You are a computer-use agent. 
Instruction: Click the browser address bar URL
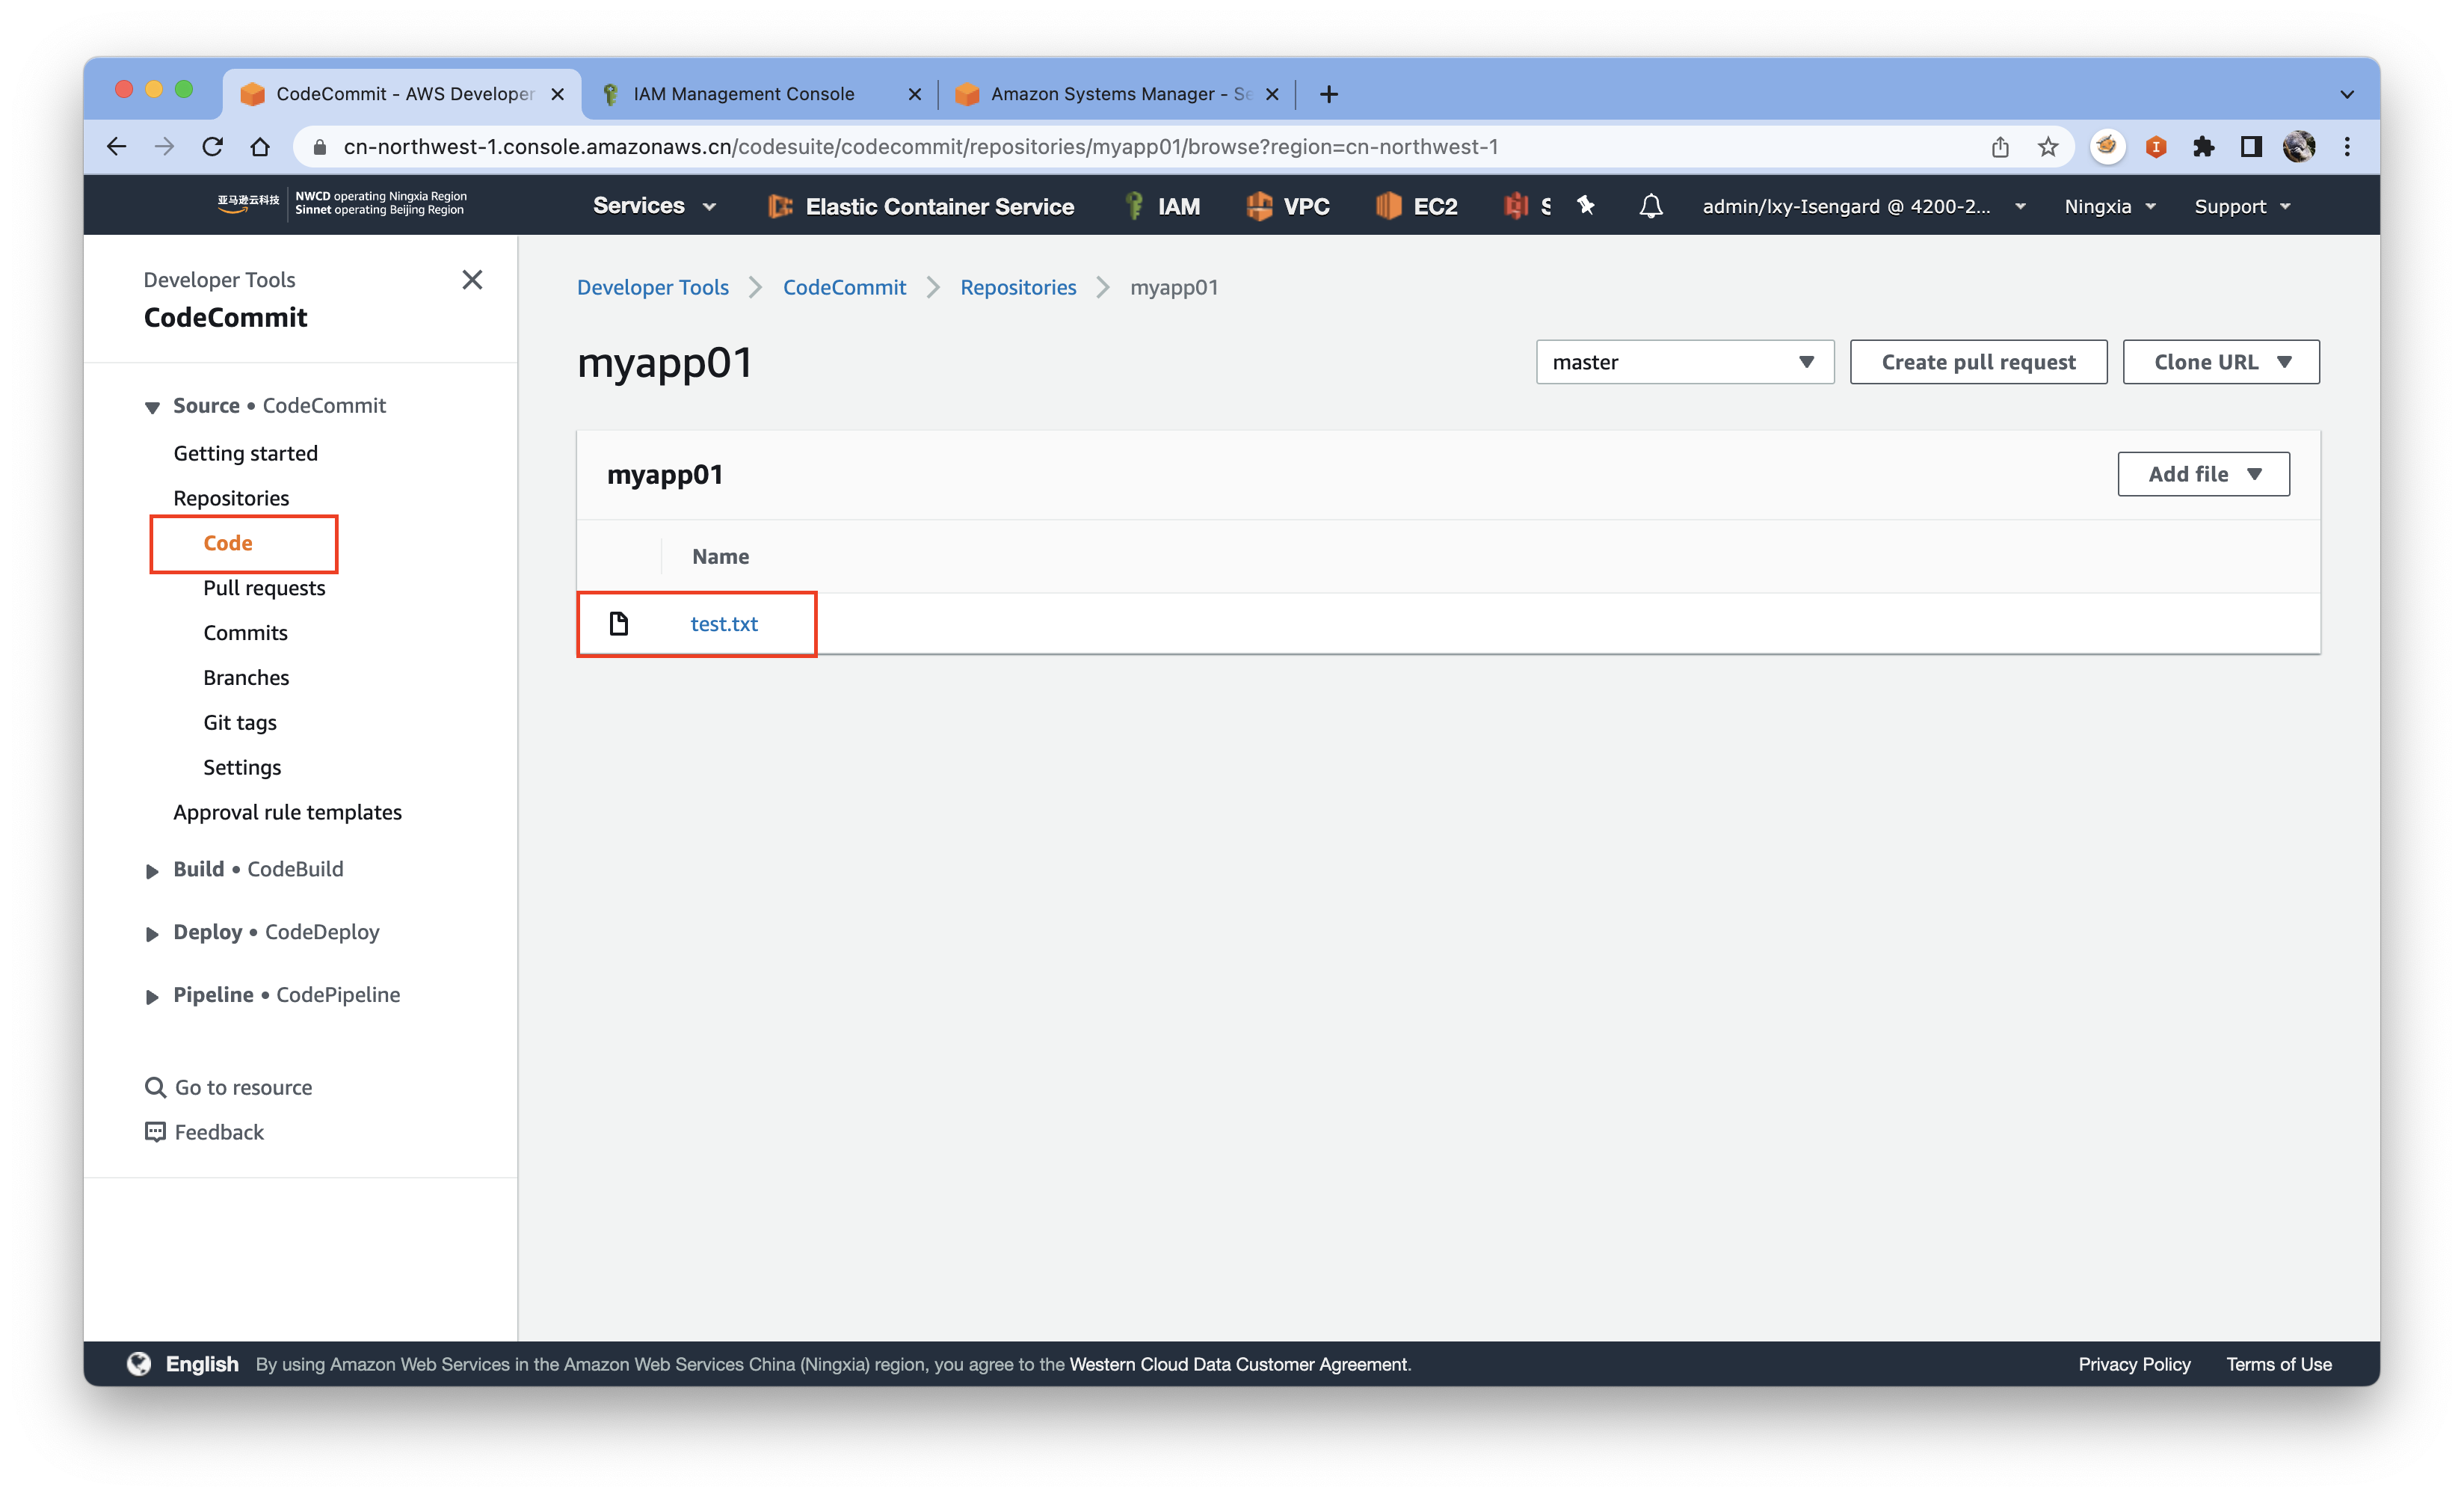point(921,147)
